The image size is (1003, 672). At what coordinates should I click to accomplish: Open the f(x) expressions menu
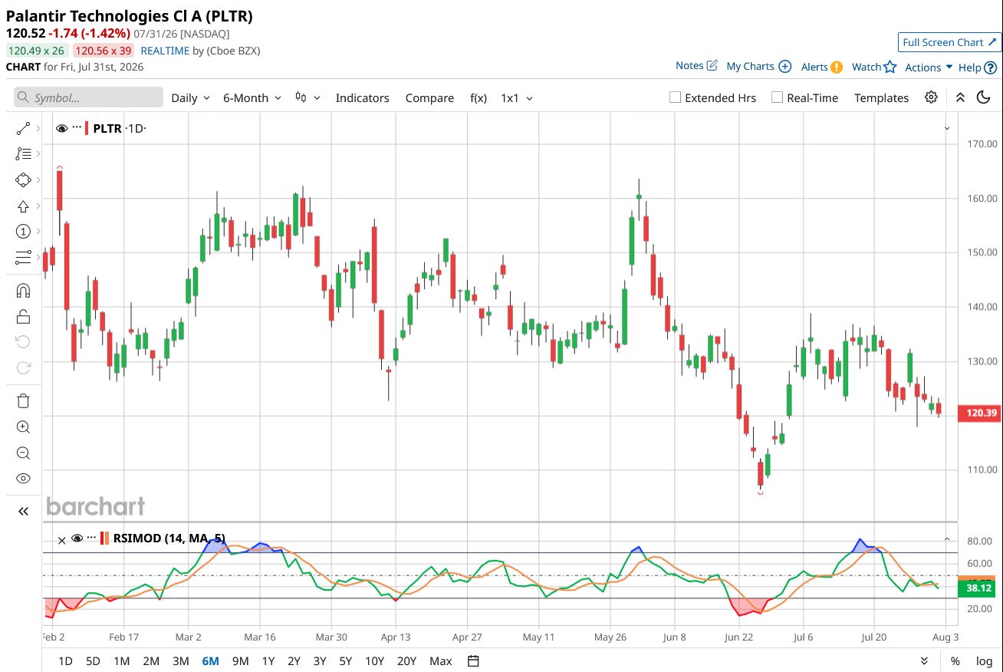(478, 97)
